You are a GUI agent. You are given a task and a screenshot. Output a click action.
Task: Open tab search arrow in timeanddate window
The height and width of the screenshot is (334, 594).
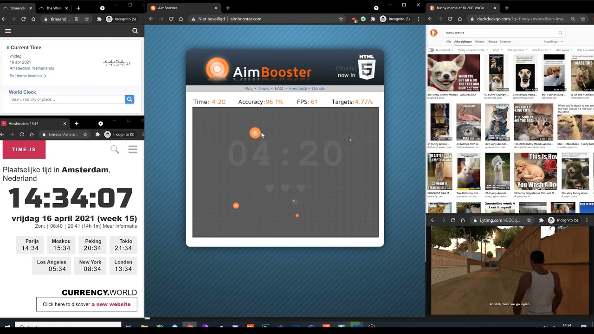[x=102, y=8]
